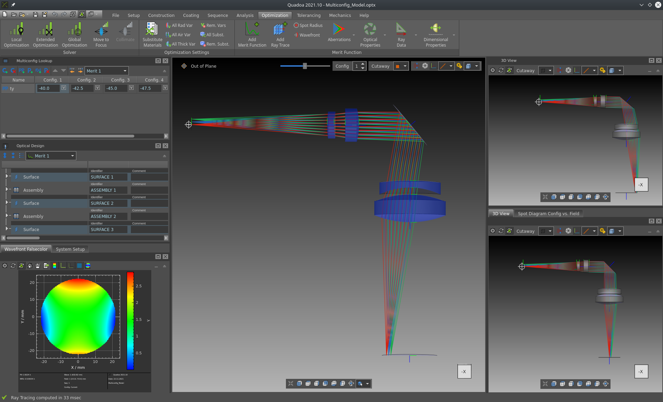Switch to the Tolerancing tab
This screenshot has width=663, height=402.
click(x=308, y=15)
